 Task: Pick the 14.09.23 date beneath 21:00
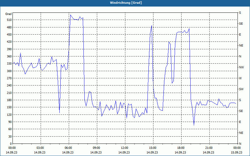208,152
